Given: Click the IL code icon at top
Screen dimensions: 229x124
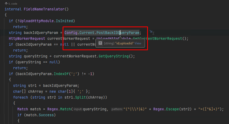Looking at the screenshot, I should click(6, 3).
